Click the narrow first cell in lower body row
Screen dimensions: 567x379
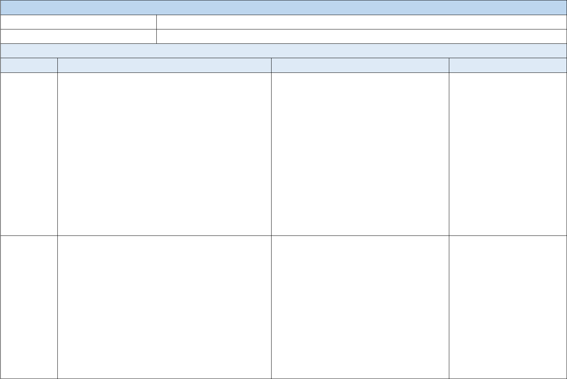tap(29, 307)
